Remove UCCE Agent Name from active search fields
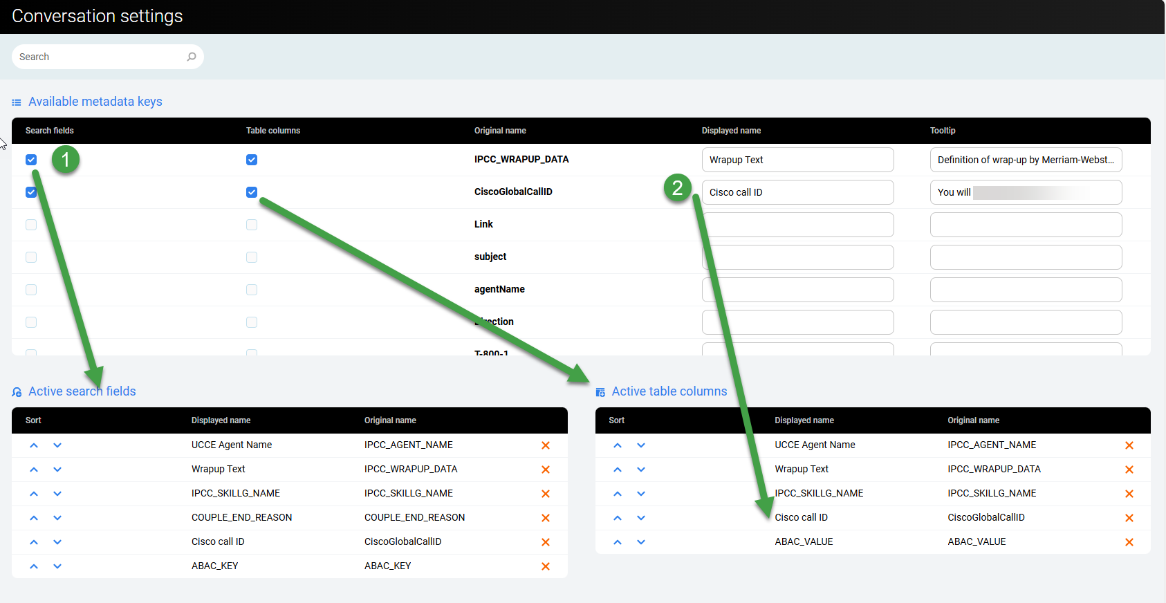This screenshot has height=603, width=1166. point(545,445)
